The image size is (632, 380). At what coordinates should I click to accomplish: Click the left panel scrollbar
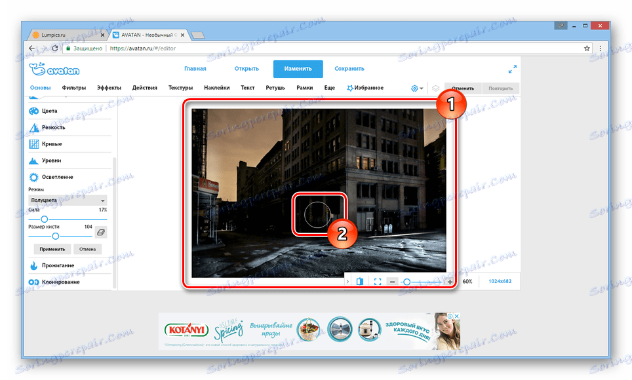[x=115, y=223]
